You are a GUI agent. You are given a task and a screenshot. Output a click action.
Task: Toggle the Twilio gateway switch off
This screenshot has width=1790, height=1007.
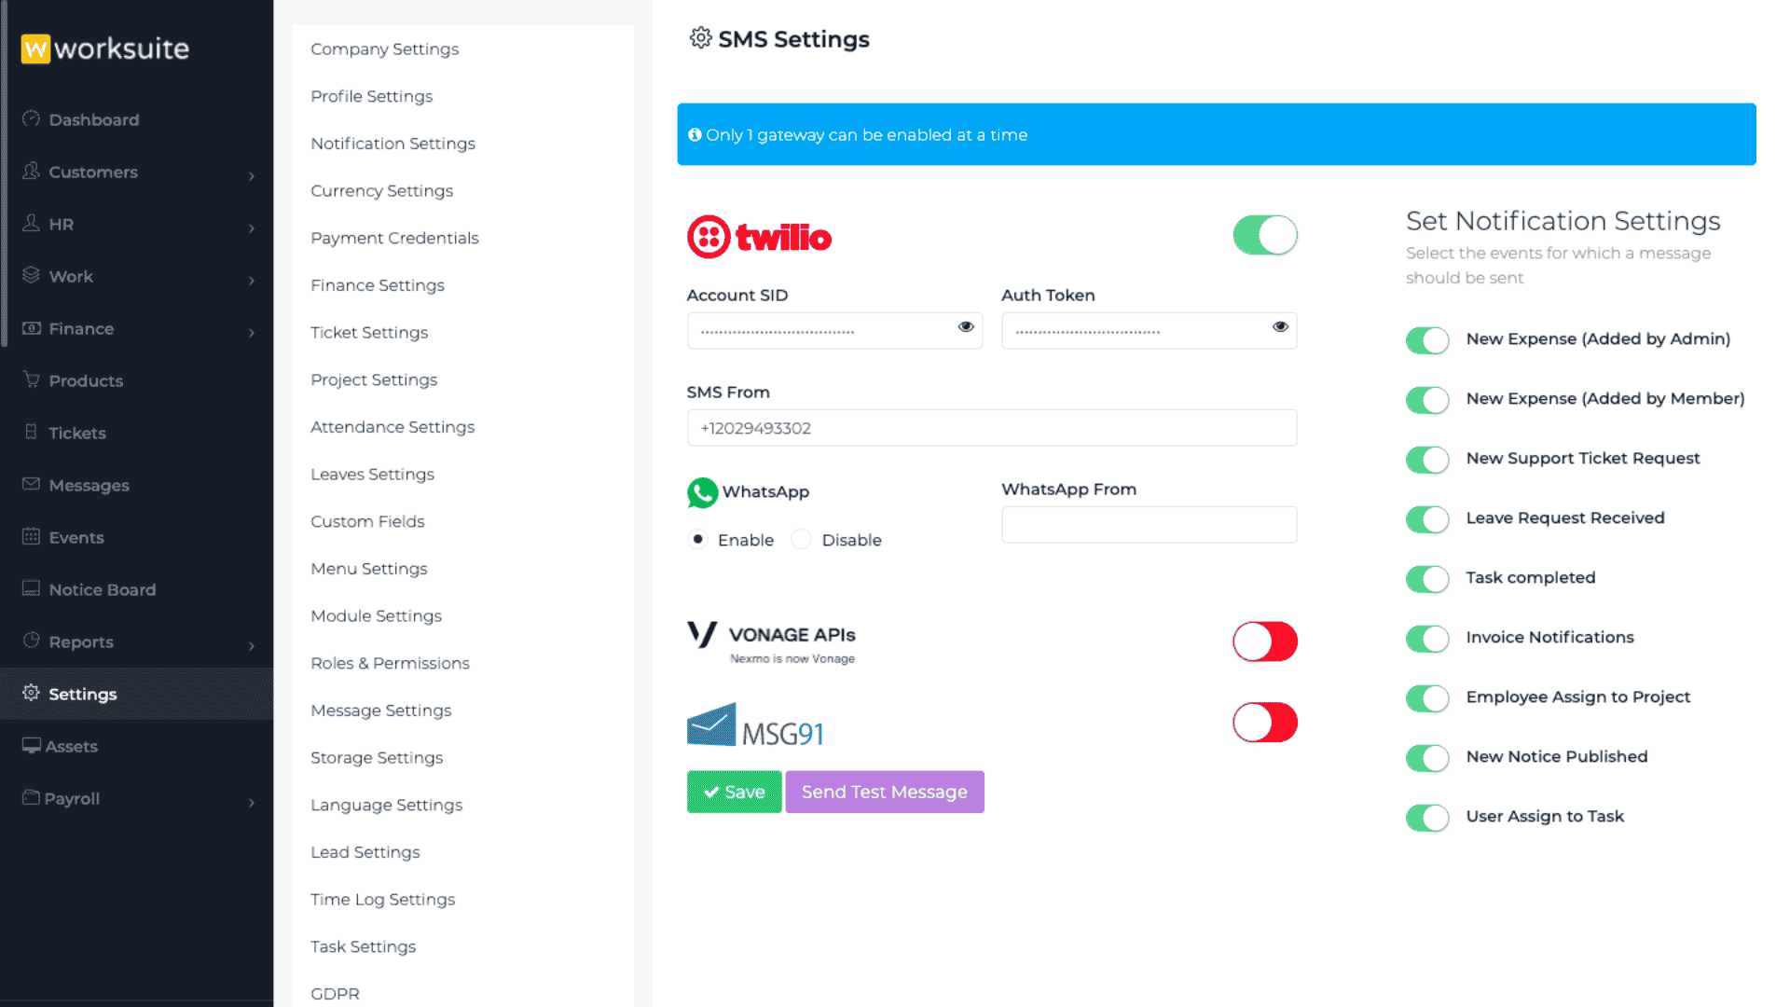pyautogui.click(x=1265, y=235)
